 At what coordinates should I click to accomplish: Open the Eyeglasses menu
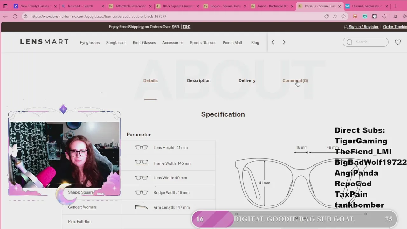coord(90,43)
